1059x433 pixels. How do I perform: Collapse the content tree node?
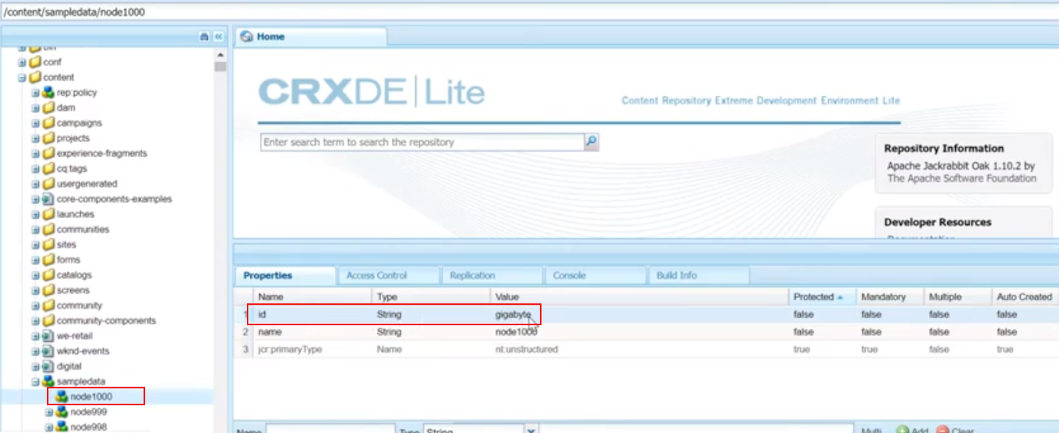22,77
